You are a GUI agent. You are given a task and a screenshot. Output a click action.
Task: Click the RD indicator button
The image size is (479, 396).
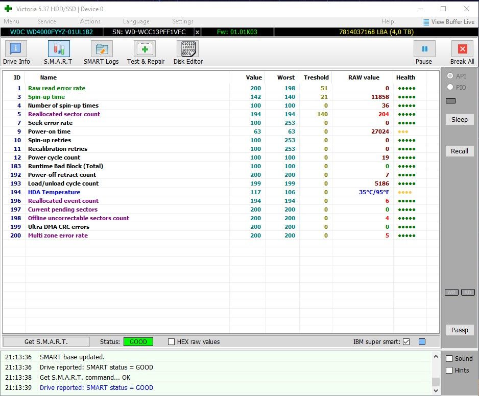pos(468,293)
